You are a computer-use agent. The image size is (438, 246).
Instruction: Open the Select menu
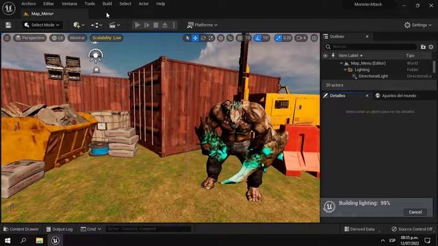pyautogui.click(x=125, y=4)
